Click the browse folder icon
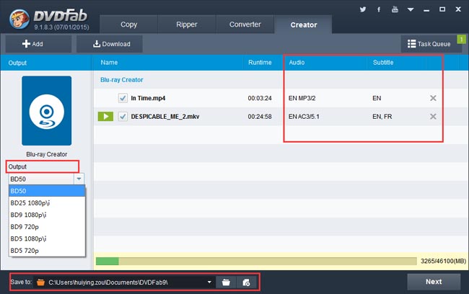Image resolution: width=469 pixels, height=294 pixels. pyautogui.click(x=227, y=282)
